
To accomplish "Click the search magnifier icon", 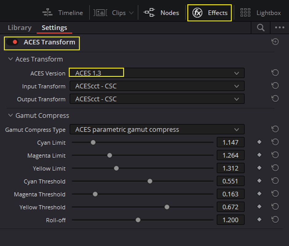I will coord(261,28).
